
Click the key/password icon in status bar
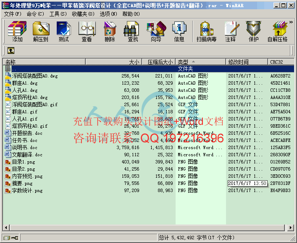point(15,238)
